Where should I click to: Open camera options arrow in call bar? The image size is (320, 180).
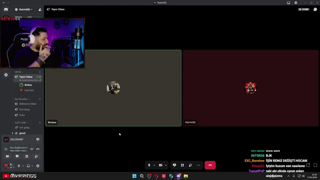pyautogui.click(x=166, y=165)
